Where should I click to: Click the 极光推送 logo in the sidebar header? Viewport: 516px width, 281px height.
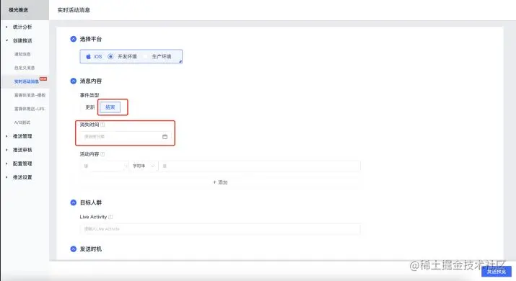click(19, 10)
